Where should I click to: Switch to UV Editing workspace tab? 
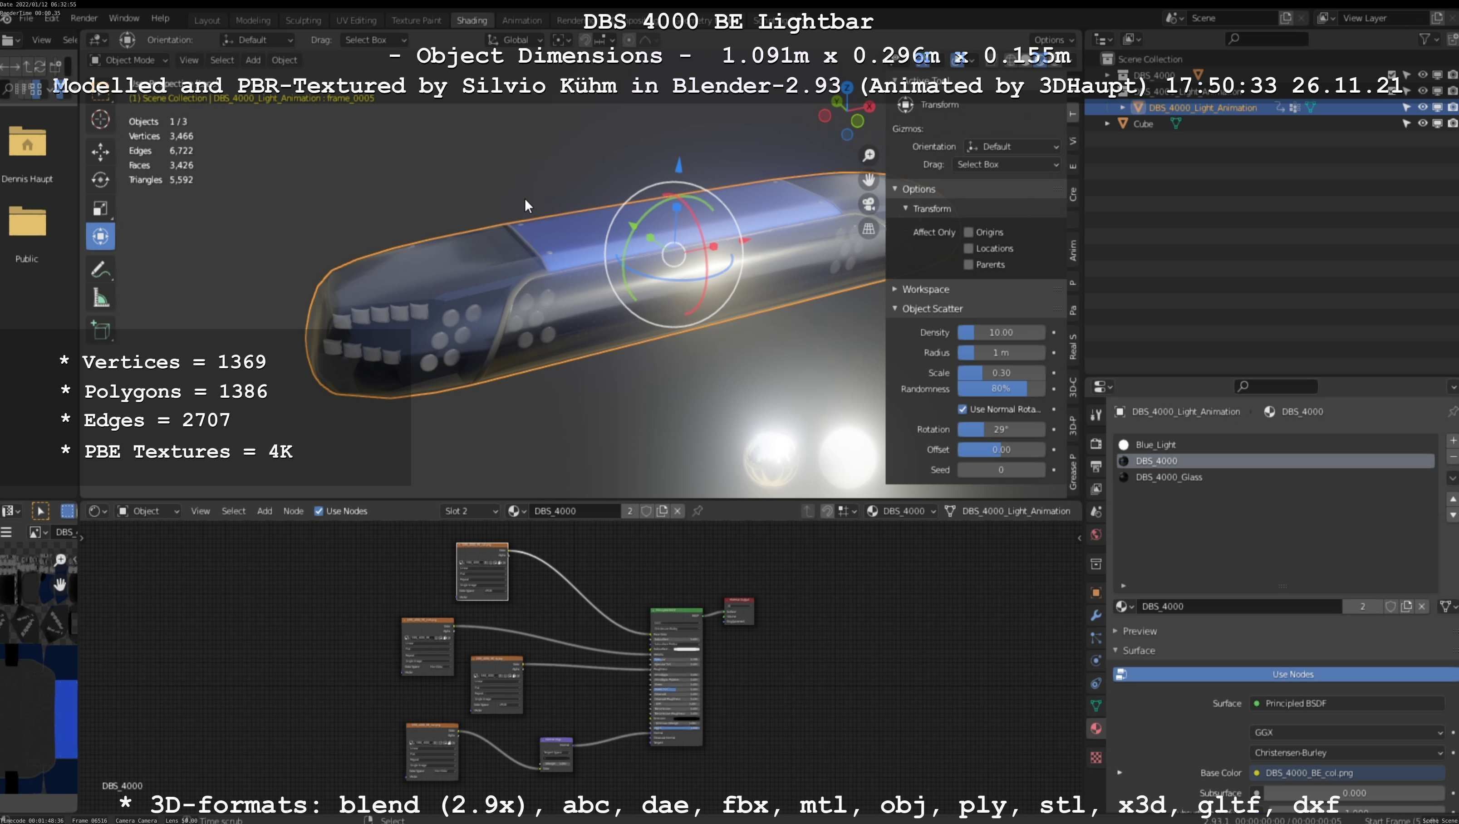point(356,20)
